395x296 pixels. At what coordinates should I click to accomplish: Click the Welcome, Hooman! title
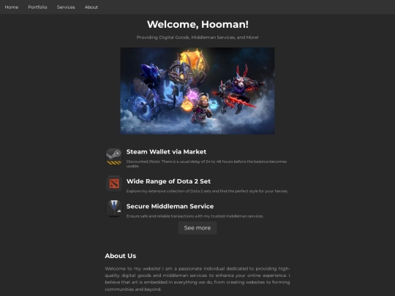pos(197,24)
